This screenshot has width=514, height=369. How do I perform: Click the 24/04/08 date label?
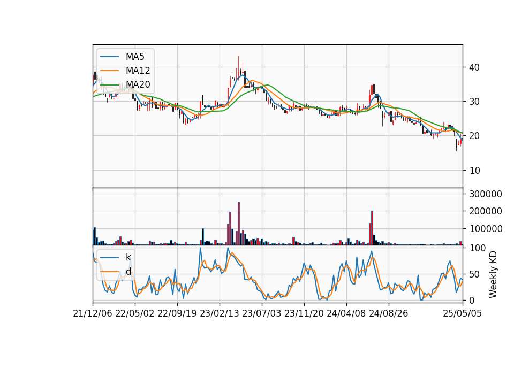[x=346, y=313]
